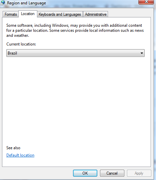Follow the Default location link

pyautogui.click(x=20, y=155)
